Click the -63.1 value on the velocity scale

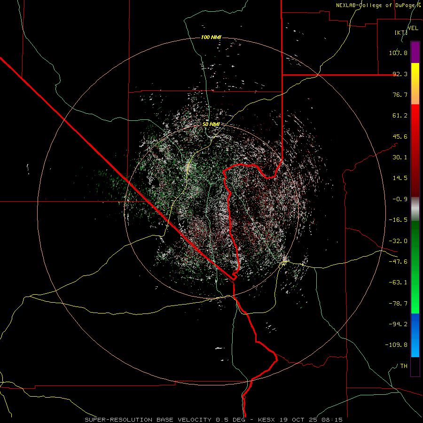398,282
